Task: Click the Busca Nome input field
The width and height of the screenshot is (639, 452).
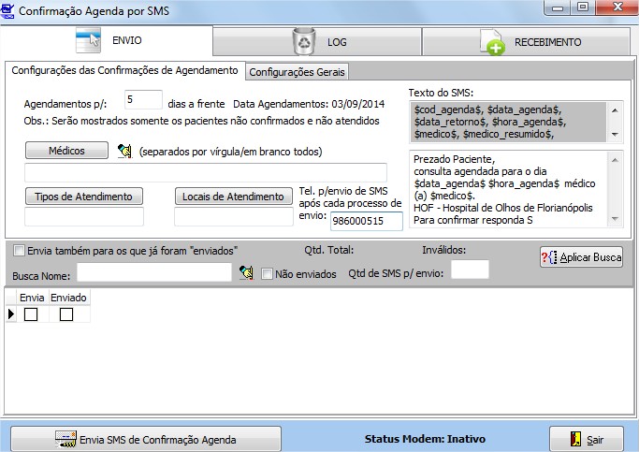Action: coord(154,272)
